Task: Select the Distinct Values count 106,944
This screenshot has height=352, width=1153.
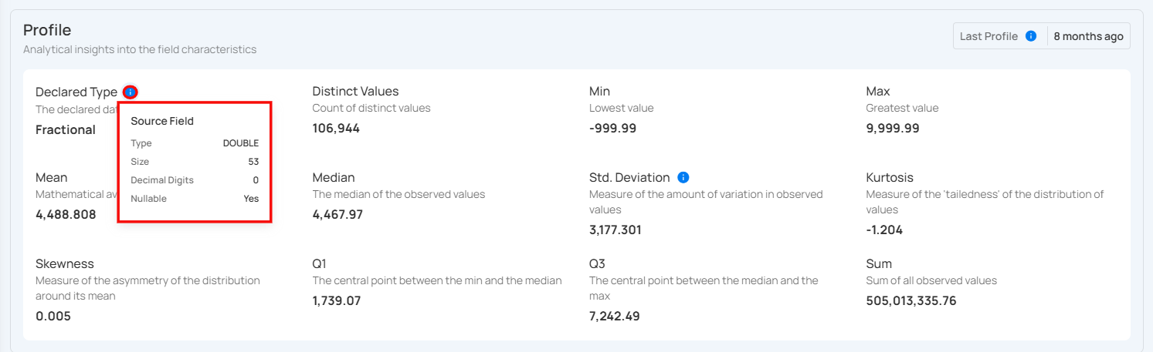Action: (336, 128)
